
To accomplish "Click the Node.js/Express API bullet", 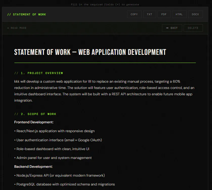I will tap(59, 176).
